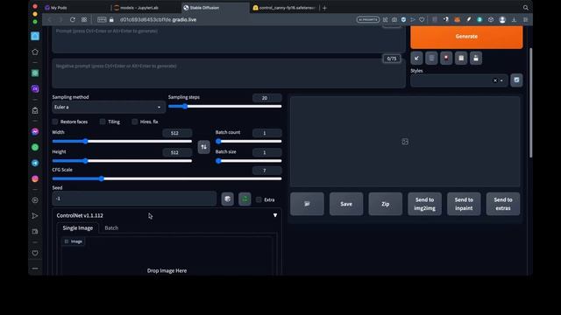Click the ControlNet Drop Image Here area

click(x=167, y=270)
